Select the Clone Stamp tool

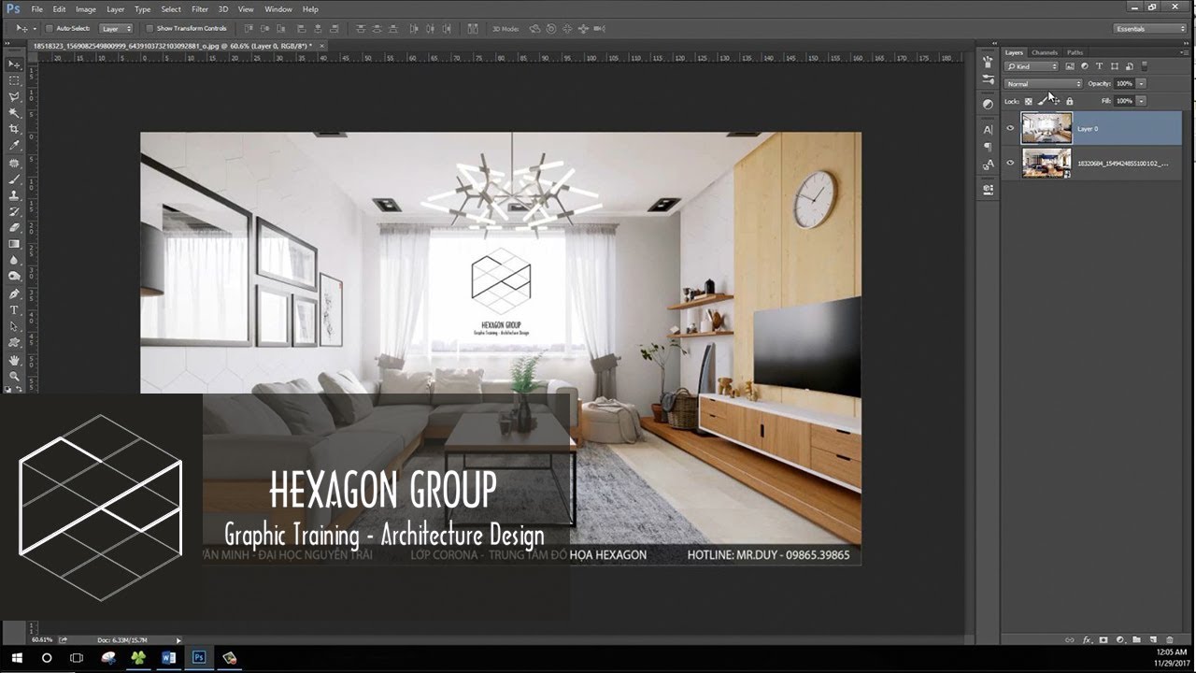point(14,194)
